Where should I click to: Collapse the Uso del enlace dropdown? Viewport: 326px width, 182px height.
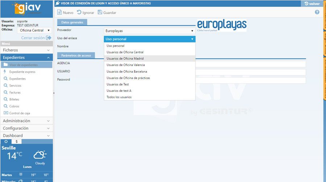tap(150, 39)
